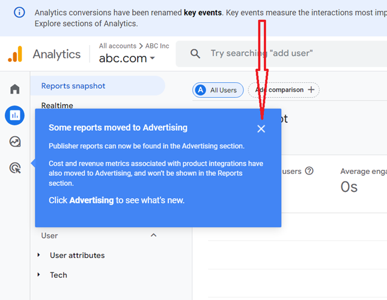Open the Explore section icon

pyautogui.click(x=15, y=142)
